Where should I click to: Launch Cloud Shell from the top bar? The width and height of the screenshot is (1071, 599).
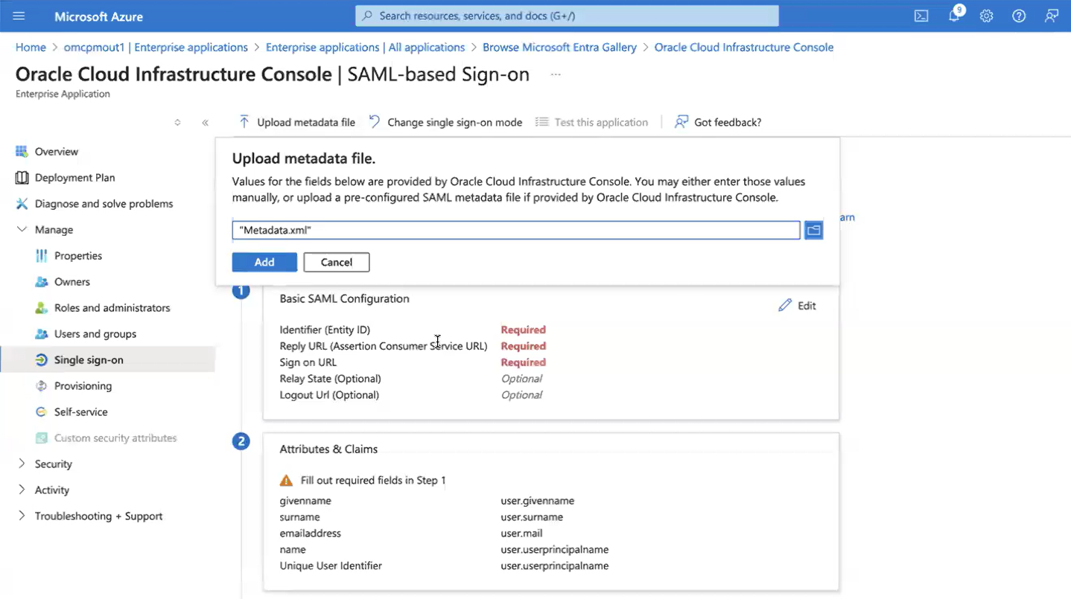coord(921,16)
